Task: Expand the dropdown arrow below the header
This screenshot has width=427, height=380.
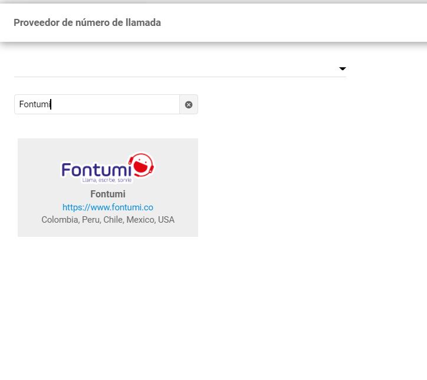Action: coord(342,69)
